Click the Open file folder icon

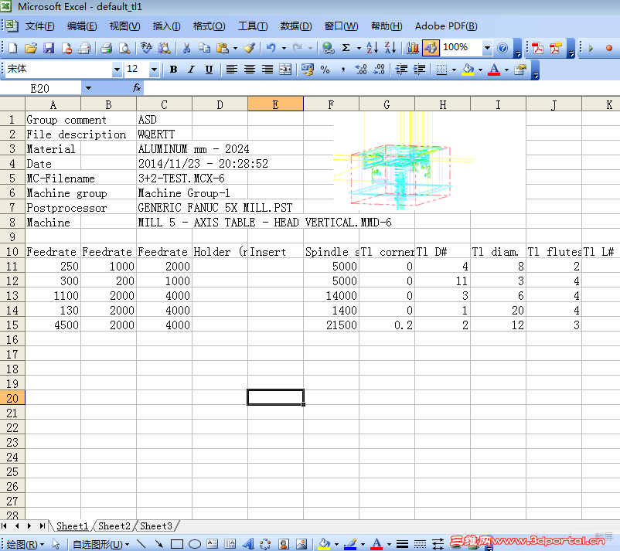[x=30, y=48]
